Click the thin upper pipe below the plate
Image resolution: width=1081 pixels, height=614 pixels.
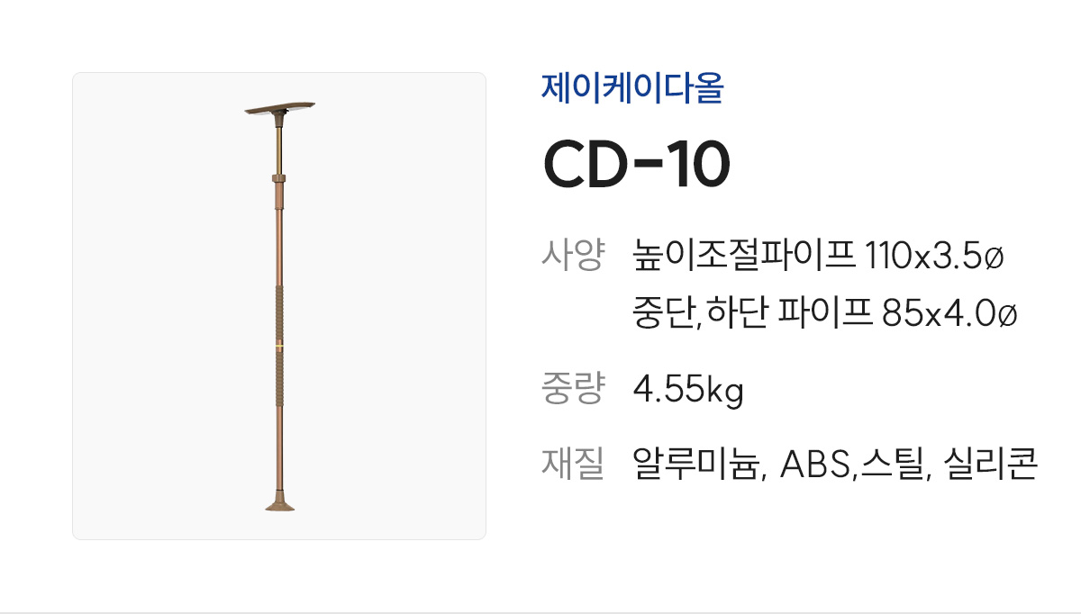pyautogui.click(x=280, y=144)
